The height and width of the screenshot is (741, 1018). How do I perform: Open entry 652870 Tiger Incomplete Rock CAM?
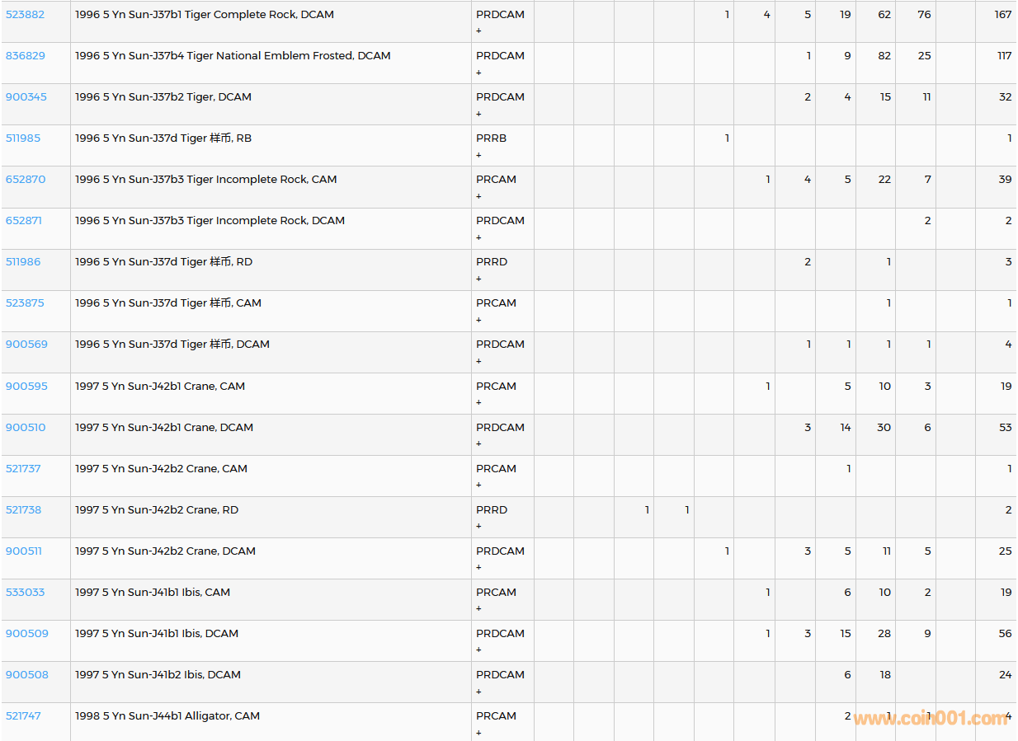click(x=25, y=180)
